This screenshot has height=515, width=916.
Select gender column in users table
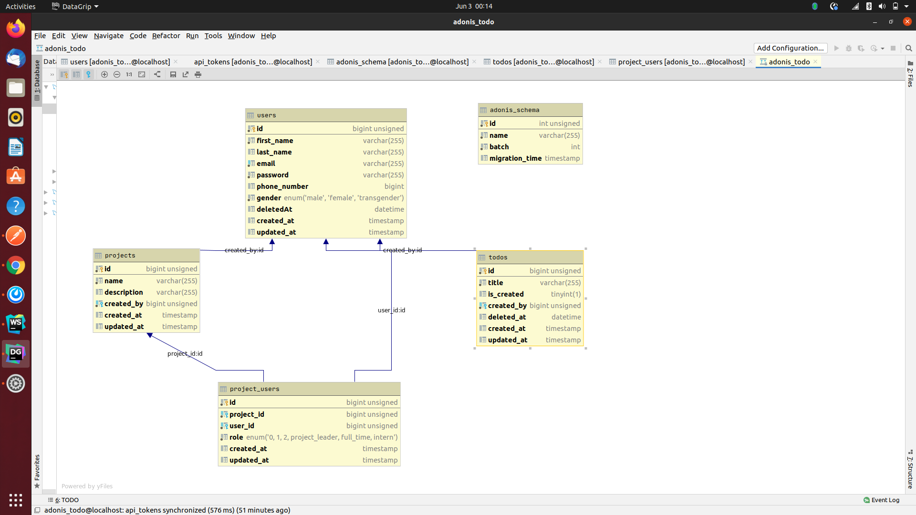coord(326,198)
